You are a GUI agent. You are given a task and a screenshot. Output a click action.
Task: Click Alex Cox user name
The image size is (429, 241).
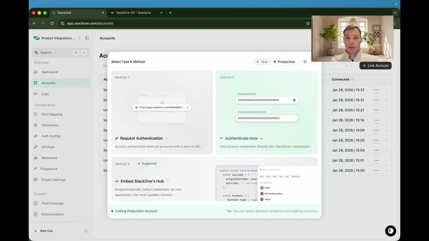[x=47, y=231]
